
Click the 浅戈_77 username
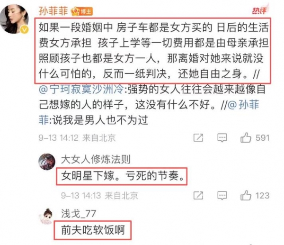79,213
